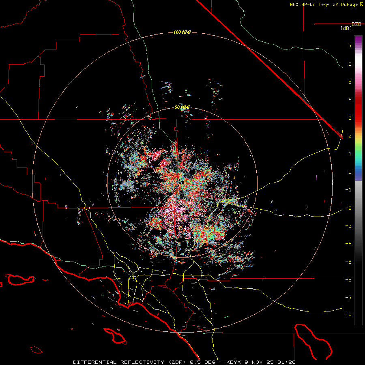Click the red 3 dB color band
The image size is (365, 365).
[358, 114]
